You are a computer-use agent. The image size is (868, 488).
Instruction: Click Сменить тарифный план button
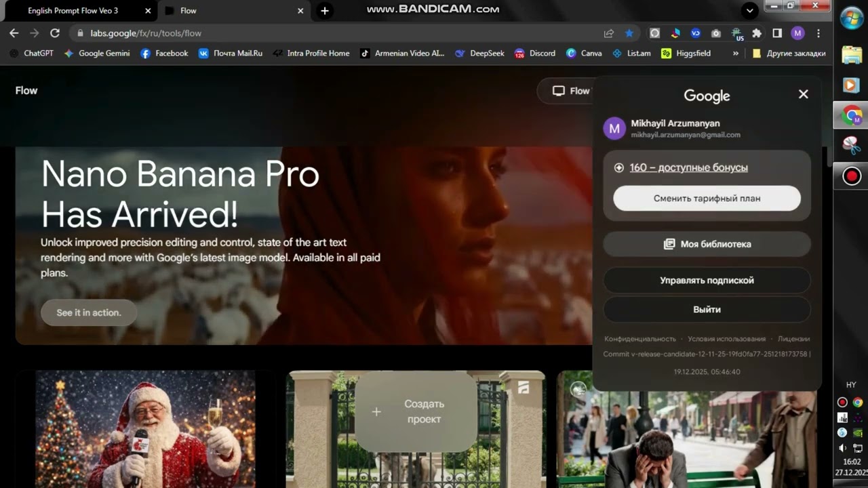707,199
